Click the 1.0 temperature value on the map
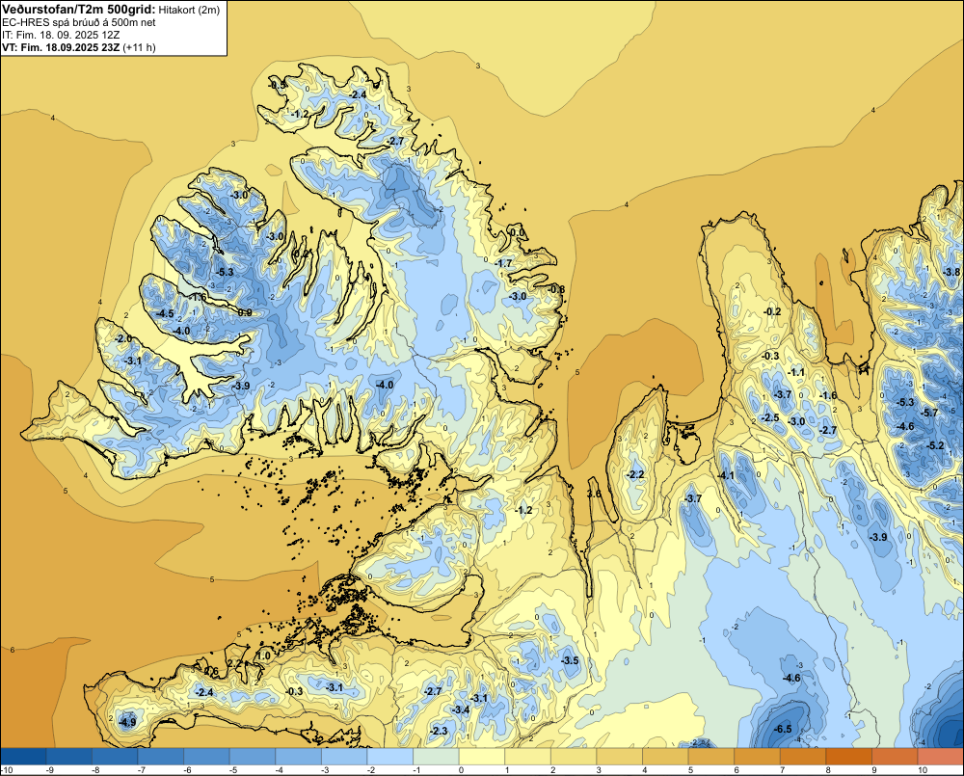Viewport: 964px width, 776px height. click(x=264, y=656)
